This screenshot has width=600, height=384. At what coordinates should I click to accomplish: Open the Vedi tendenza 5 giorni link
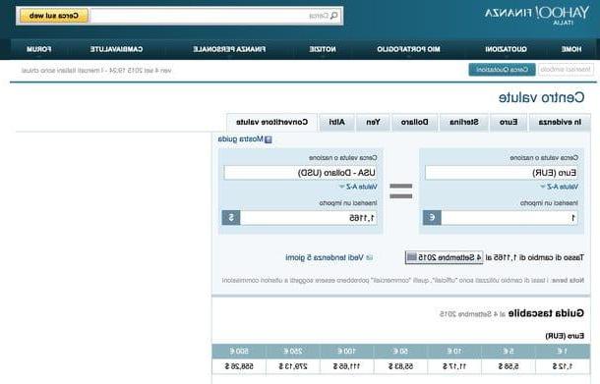click(x=325, y=258)
